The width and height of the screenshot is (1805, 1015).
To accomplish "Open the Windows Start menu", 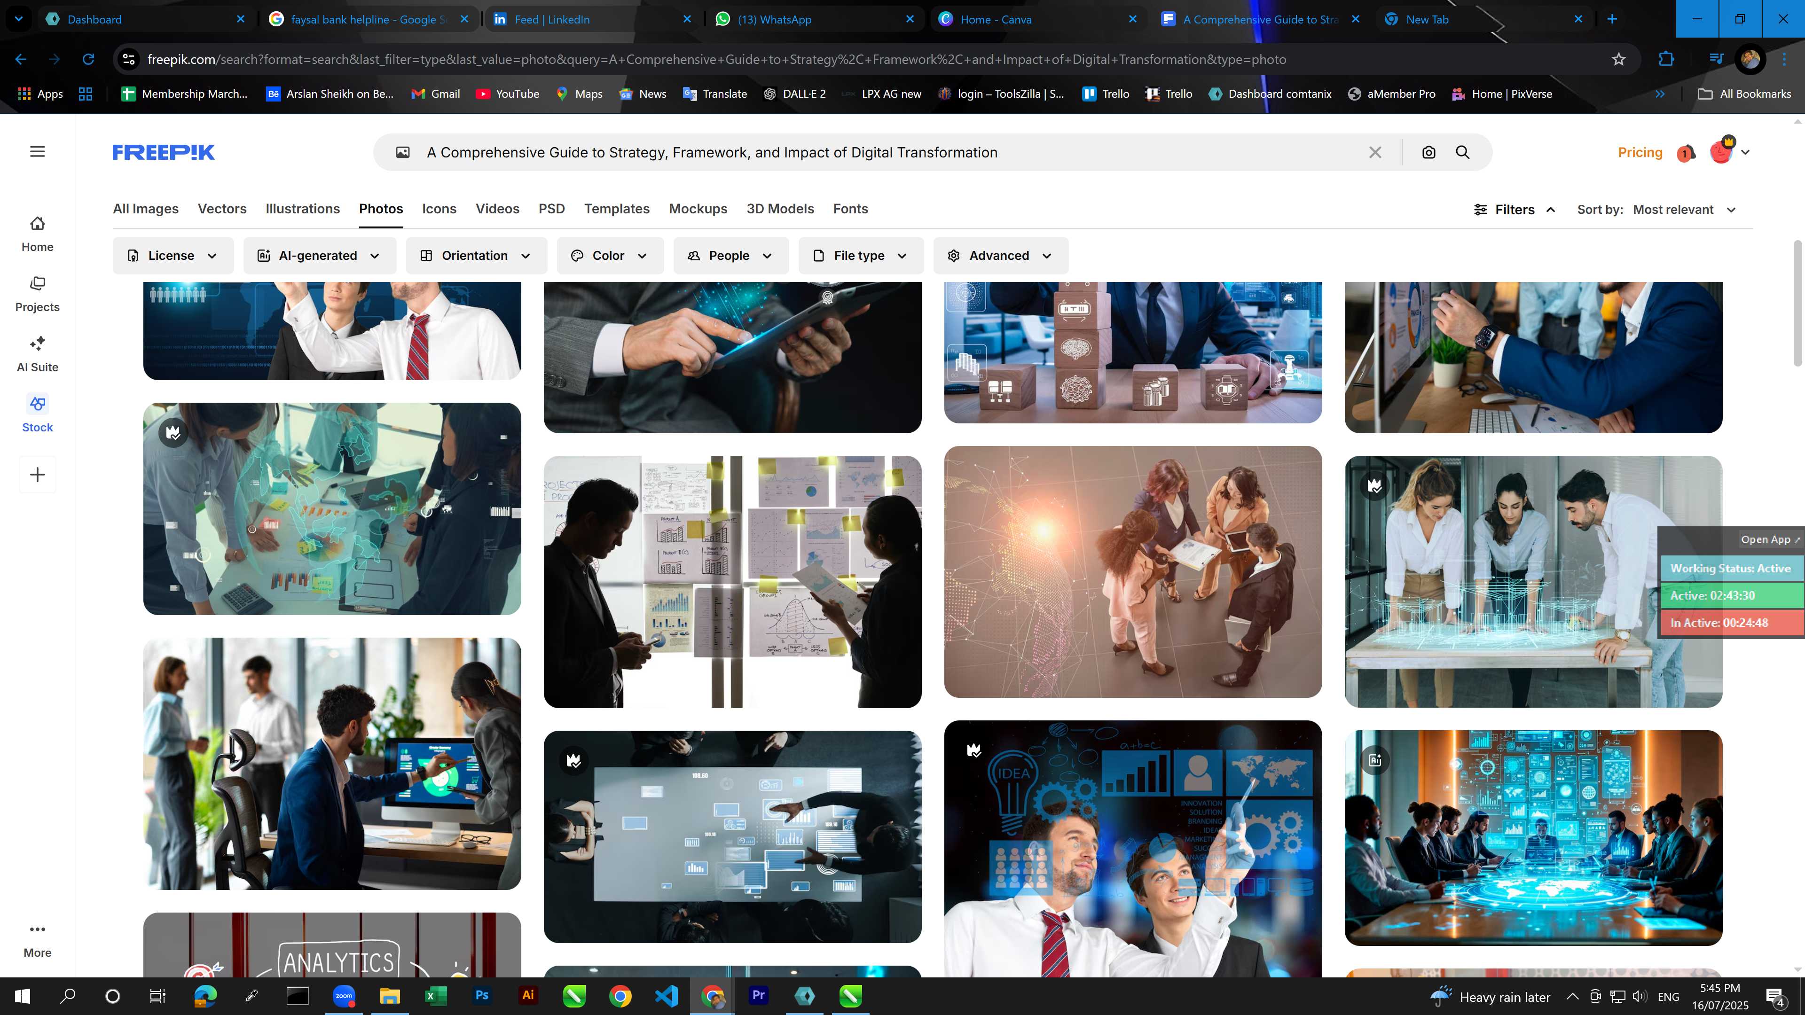I will pos(22,995).
